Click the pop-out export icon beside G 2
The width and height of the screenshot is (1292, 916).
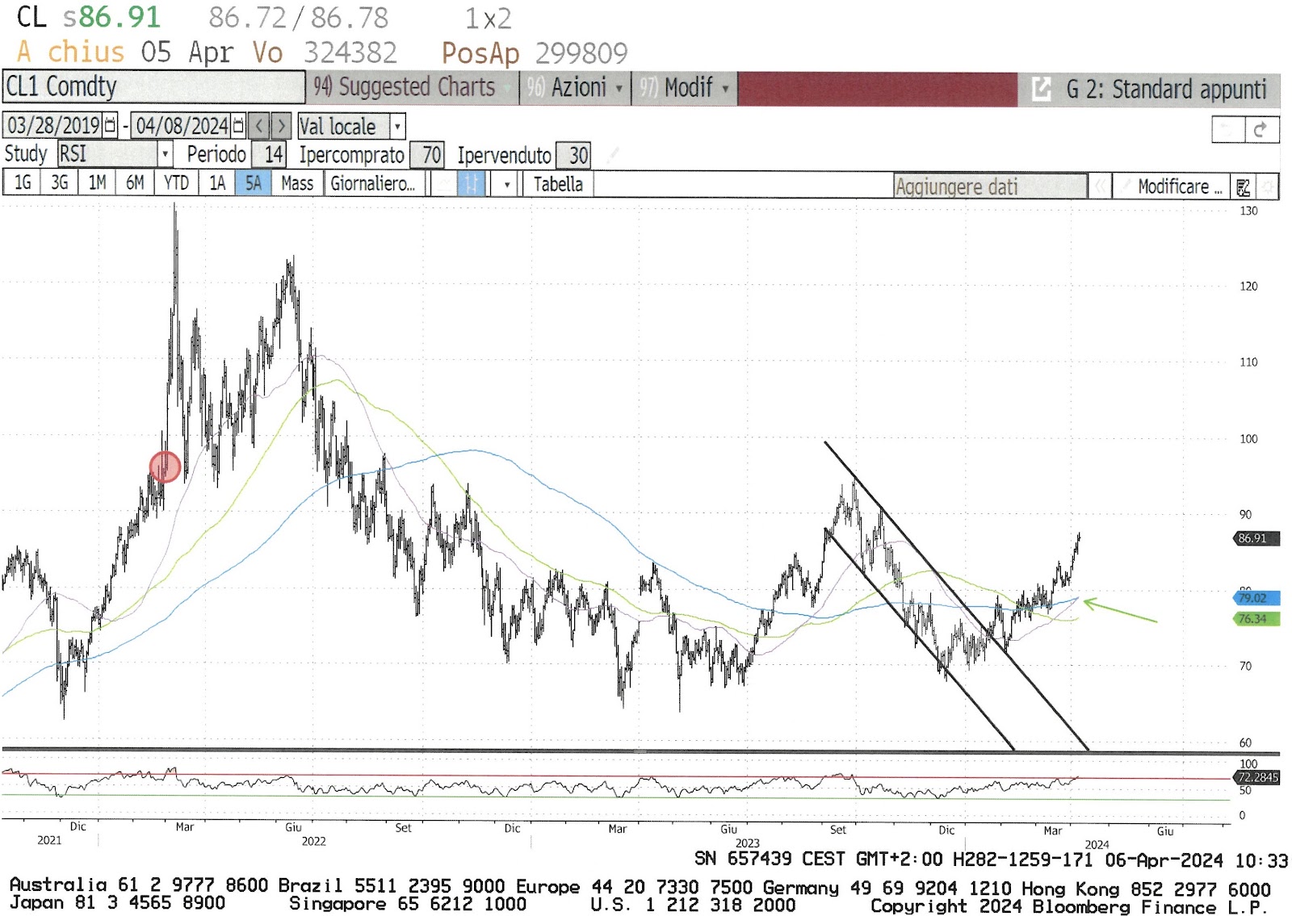click(x=1042, y=89)
